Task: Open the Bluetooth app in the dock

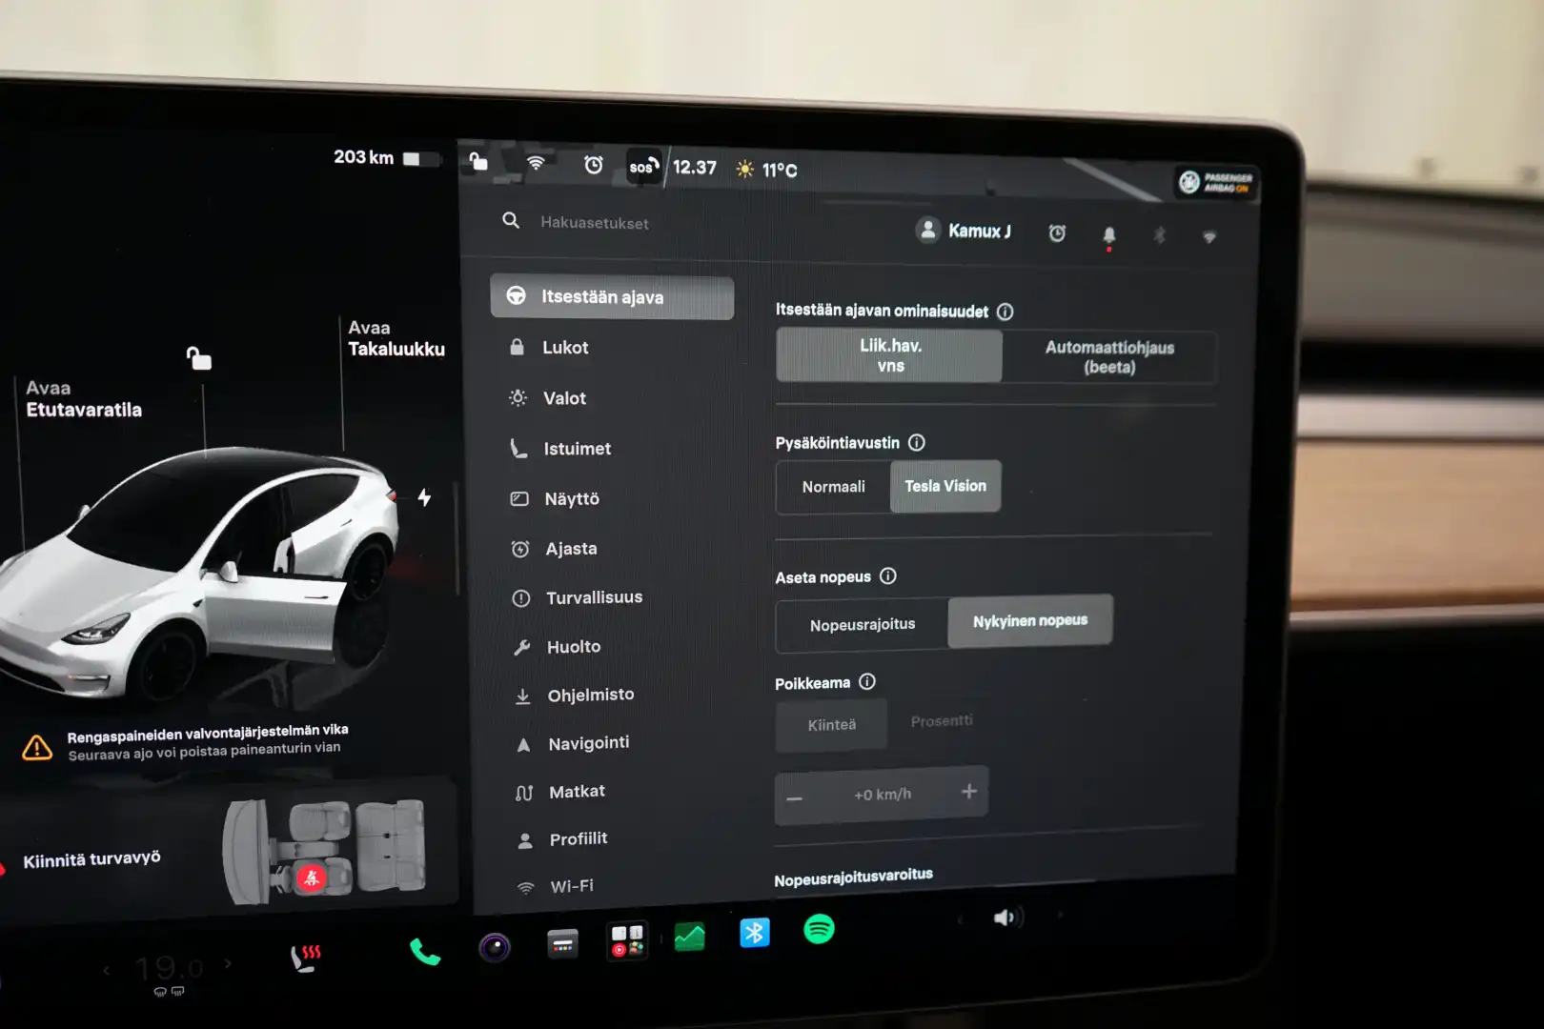Action: pyautogui.click(x=754, y=932)
